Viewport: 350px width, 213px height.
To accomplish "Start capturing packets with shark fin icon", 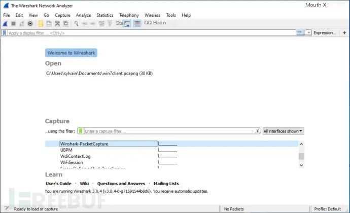I will coord(6,23).
